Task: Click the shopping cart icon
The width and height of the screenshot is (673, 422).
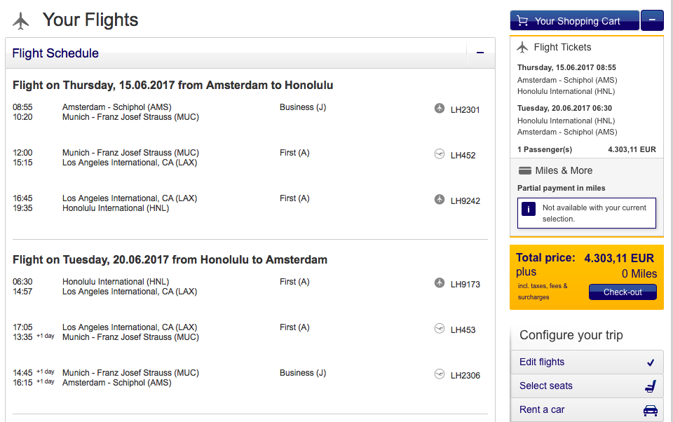Action: 522,21
